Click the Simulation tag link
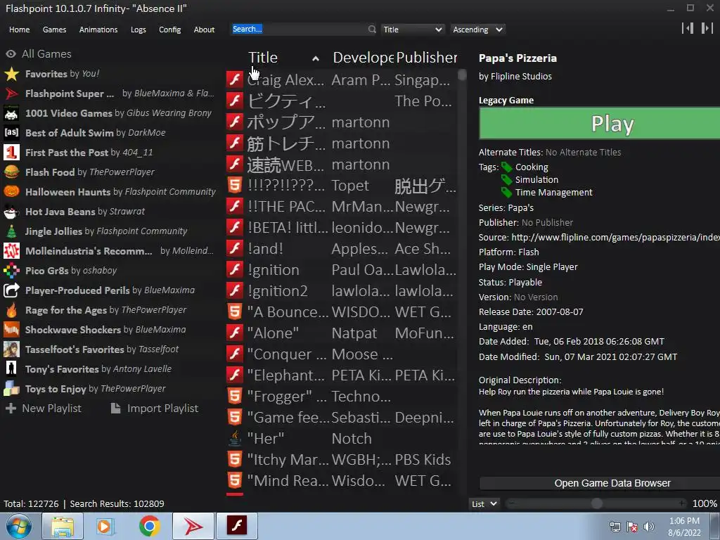Image resolution: width=720 pixels, height=540 pixels. [x=536, y=179]
